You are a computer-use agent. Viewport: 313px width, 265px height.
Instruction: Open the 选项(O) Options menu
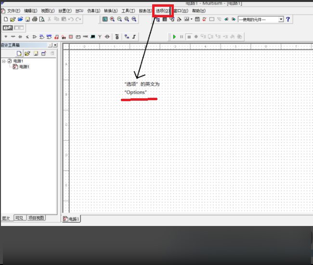[x=162, y=11]
